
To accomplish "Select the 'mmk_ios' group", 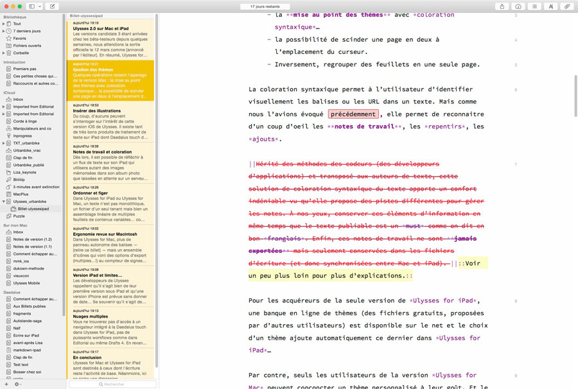I will click(x=21, y=261).
